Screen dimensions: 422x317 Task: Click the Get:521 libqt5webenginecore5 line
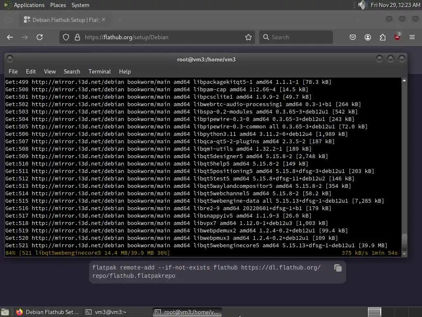tap(196, 245)
